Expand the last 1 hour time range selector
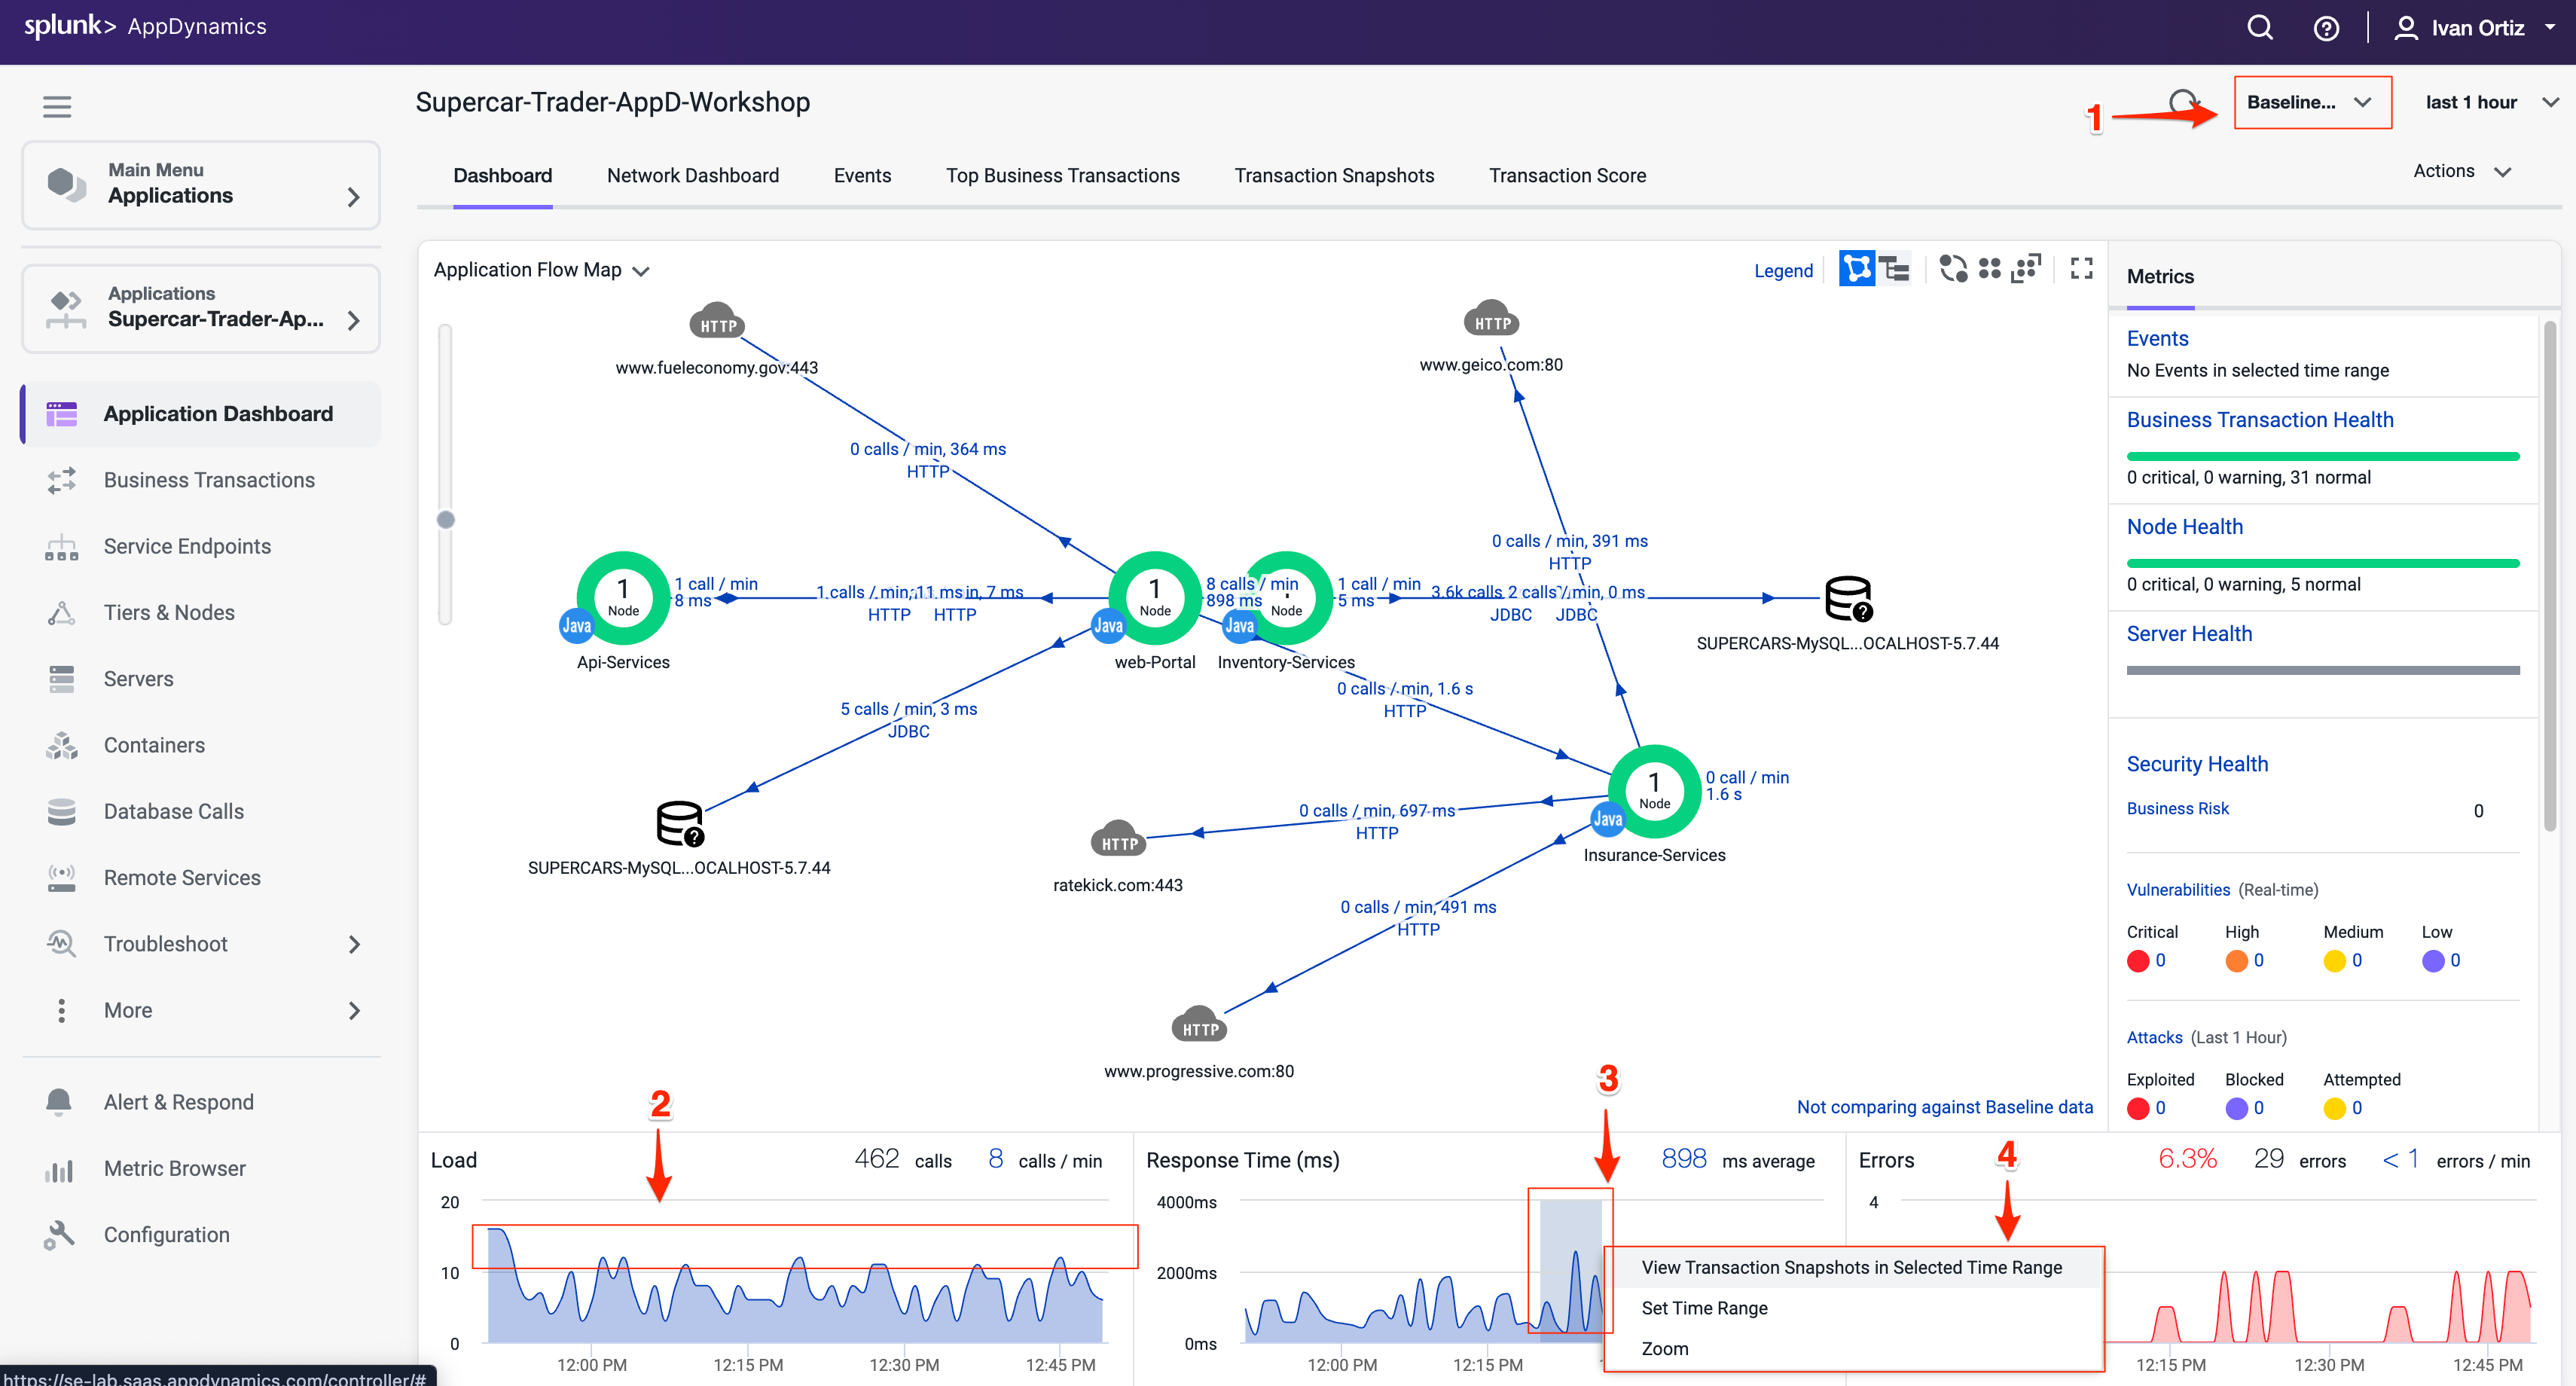 (x=2489, y=101)
